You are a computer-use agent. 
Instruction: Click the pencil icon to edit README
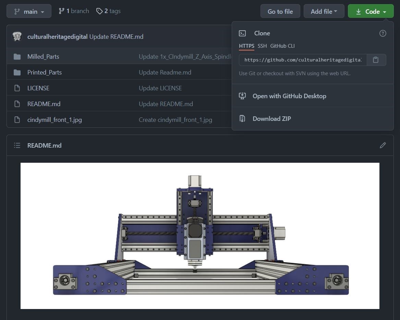383,145
